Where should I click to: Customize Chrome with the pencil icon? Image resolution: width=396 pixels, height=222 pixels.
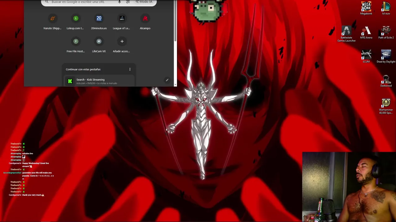coord(167,80)
